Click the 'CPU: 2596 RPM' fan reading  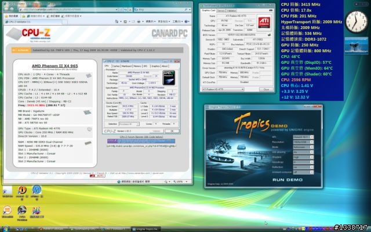[x=296, y=80]
